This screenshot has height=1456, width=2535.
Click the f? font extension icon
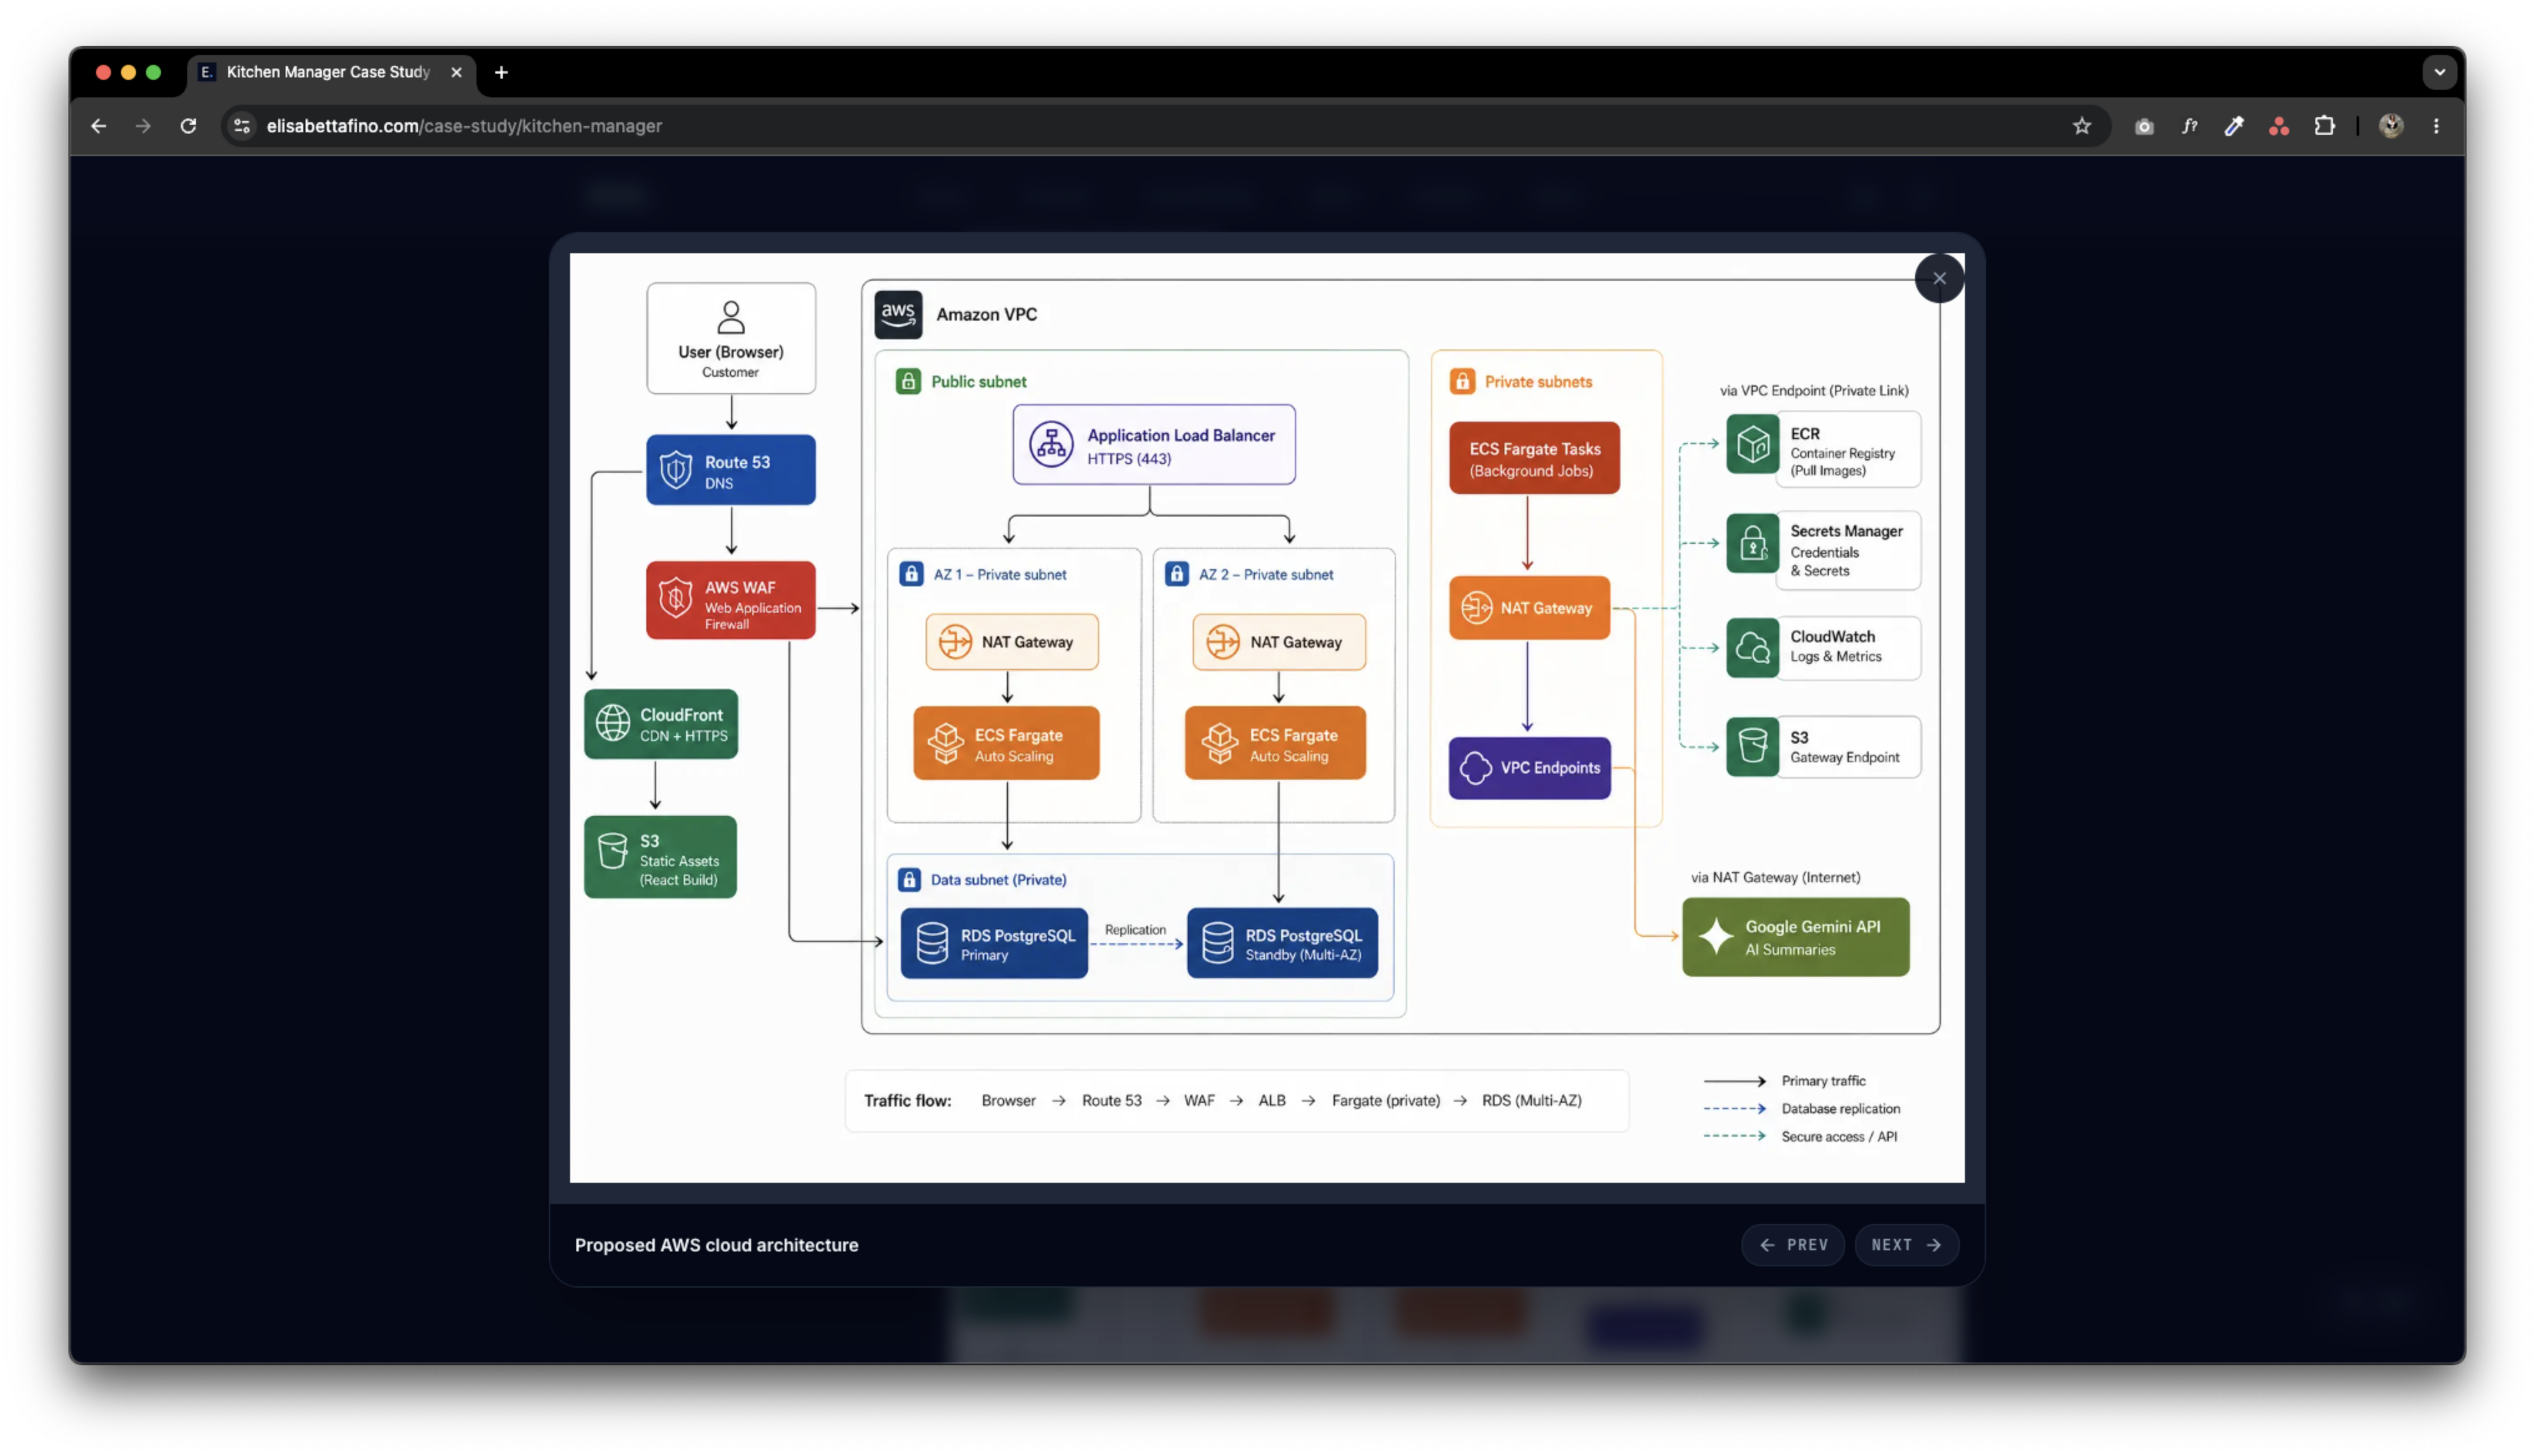[2189, 126]
